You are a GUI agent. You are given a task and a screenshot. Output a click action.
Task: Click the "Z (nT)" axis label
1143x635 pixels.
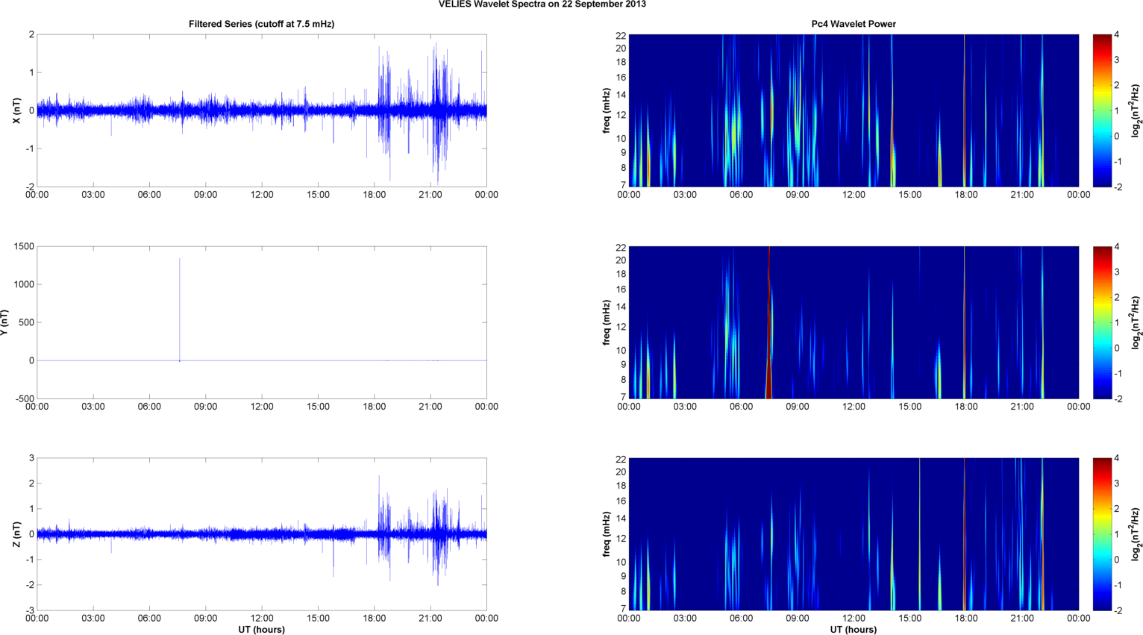[x=16, y=534]
